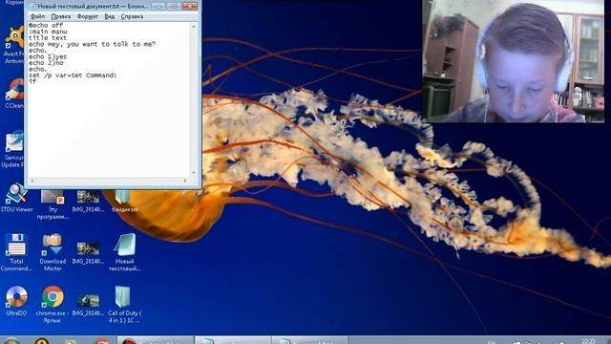Place cursor on 'title text' line
The image size is (611, 344).
click(x=48, y=38)
